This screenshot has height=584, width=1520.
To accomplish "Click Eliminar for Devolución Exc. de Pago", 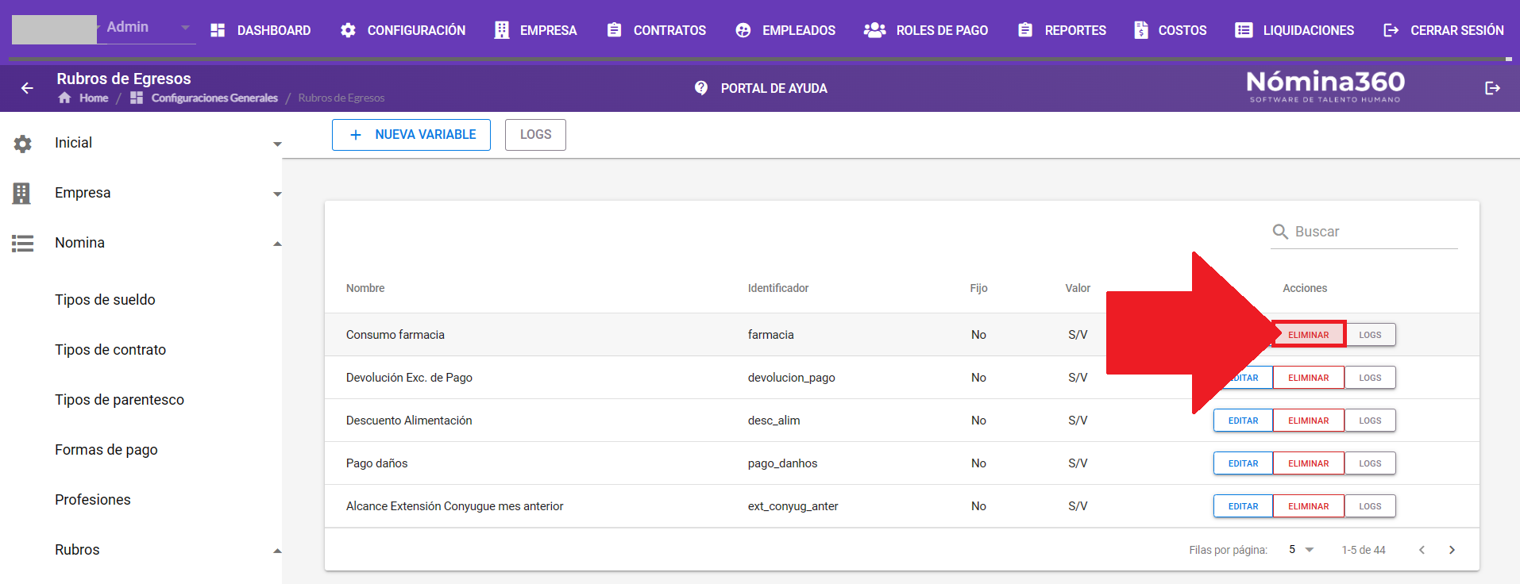I will coord(1309,378).
